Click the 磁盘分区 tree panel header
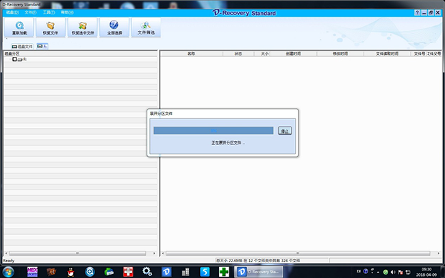The image size is (445, 278). coord(81,53)
